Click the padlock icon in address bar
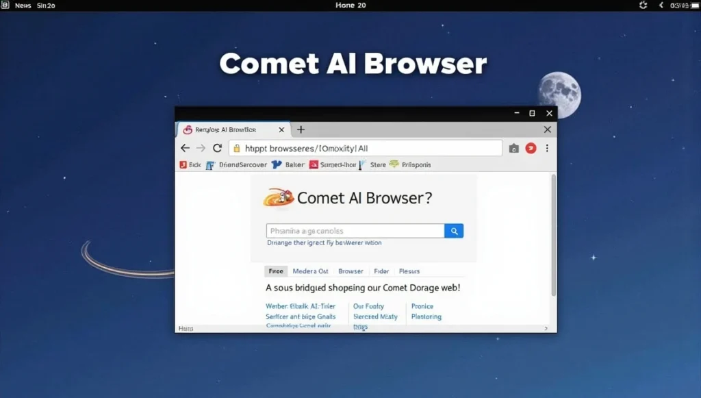 tap(236, 148)
